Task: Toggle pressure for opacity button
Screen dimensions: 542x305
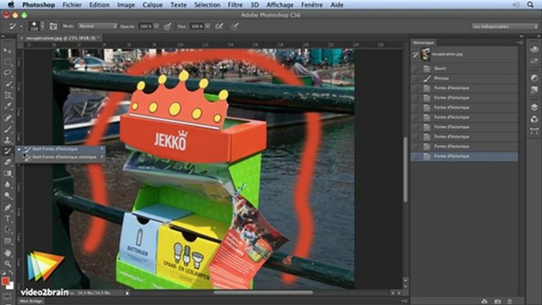Action: click(168, 26)
